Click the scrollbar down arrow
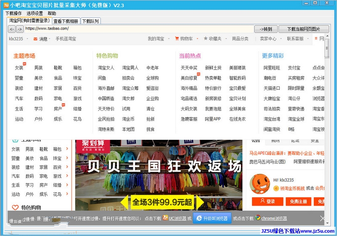This screenshot has height=236, width=337. pos(327,223)
